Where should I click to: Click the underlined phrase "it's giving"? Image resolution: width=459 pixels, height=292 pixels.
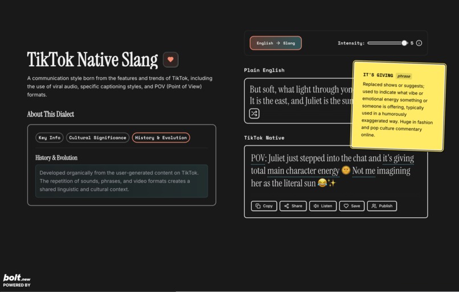(398, 159)
